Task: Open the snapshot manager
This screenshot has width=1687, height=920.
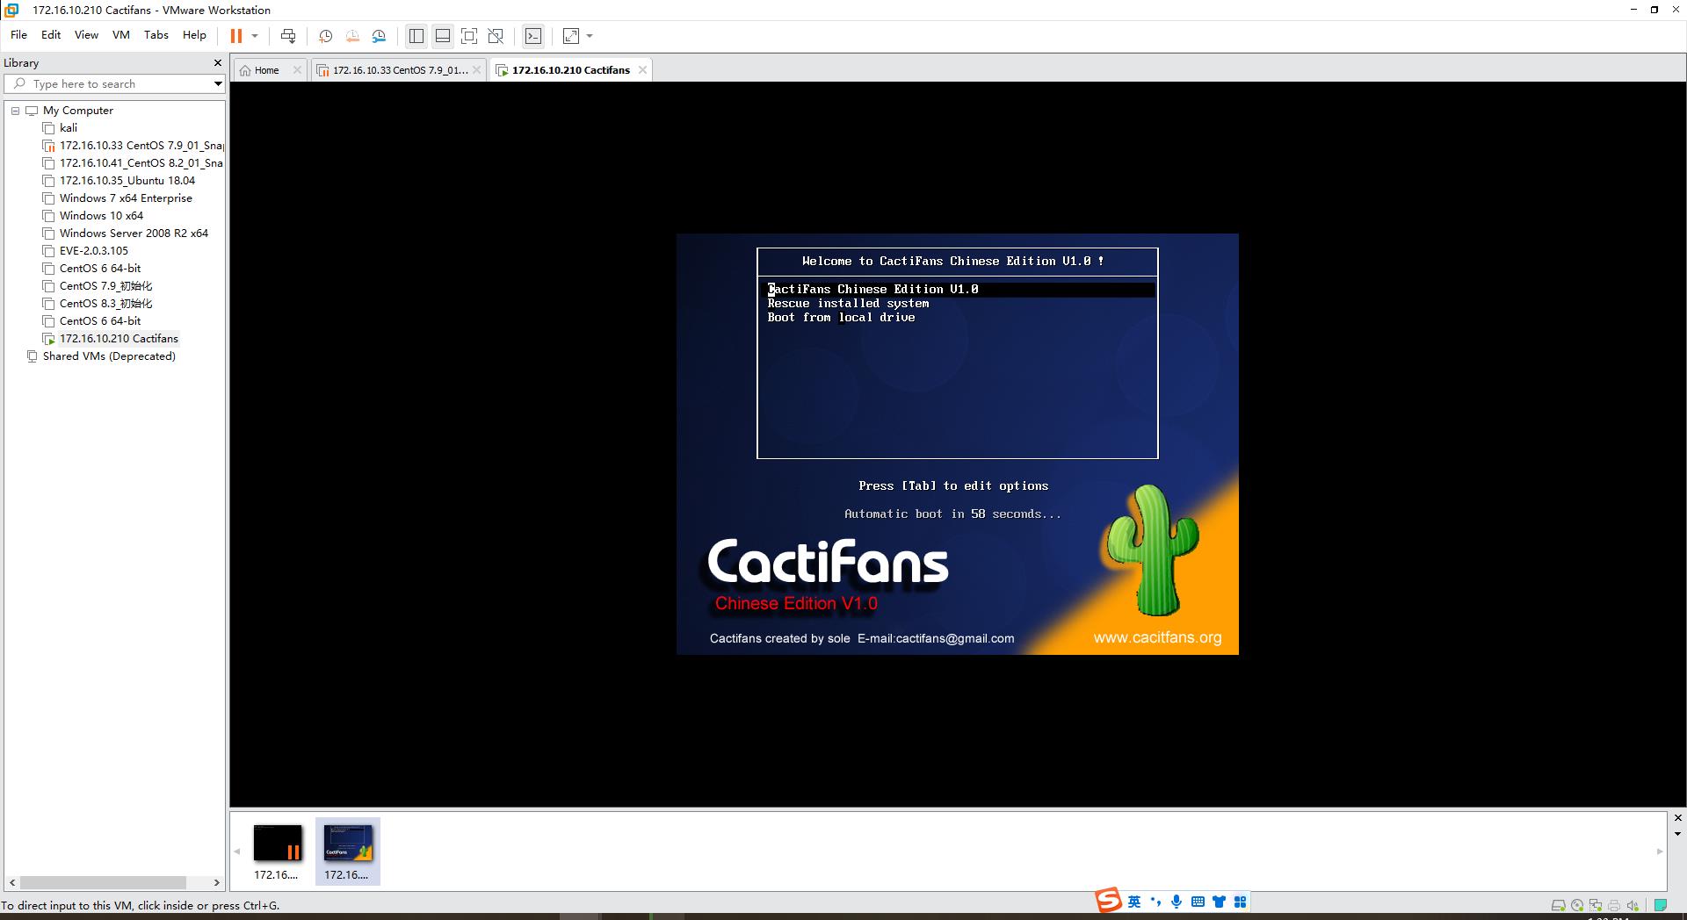Action: (x=380, y=36)
